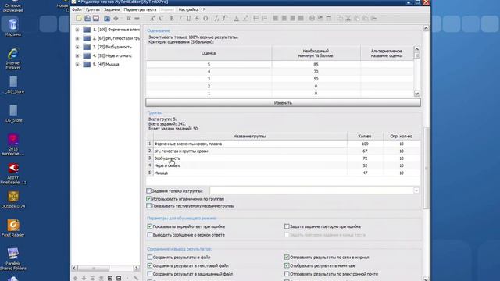Click the main panel vertical scrollbar thumb
This screenshot has height=281, width=500.
pyautogui.click(x=426, y=168)
